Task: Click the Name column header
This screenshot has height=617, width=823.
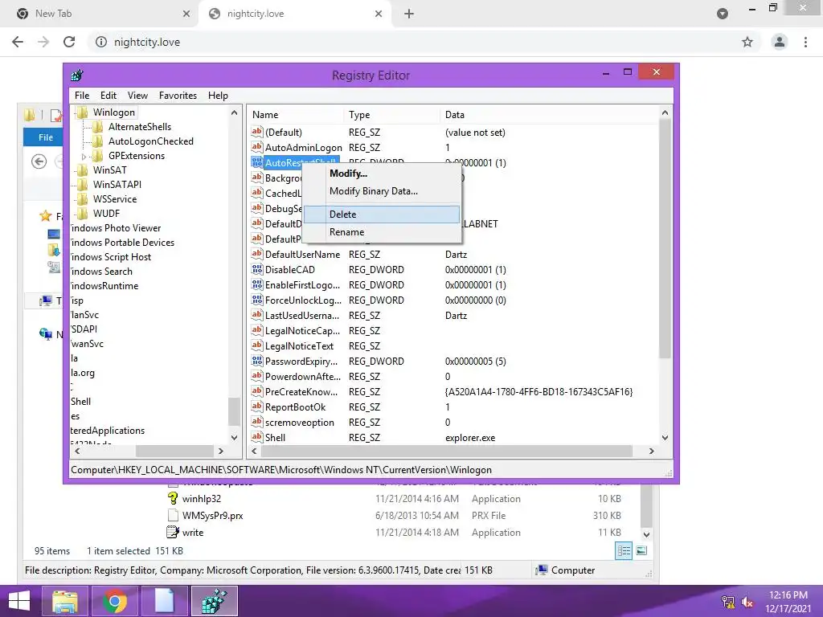Action: (x=296, y=115)
